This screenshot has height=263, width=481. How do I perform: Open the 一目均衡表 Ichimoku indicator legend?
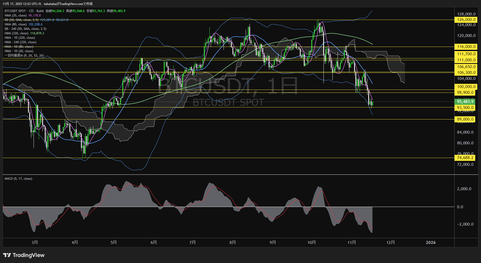[x=24, y=56]
